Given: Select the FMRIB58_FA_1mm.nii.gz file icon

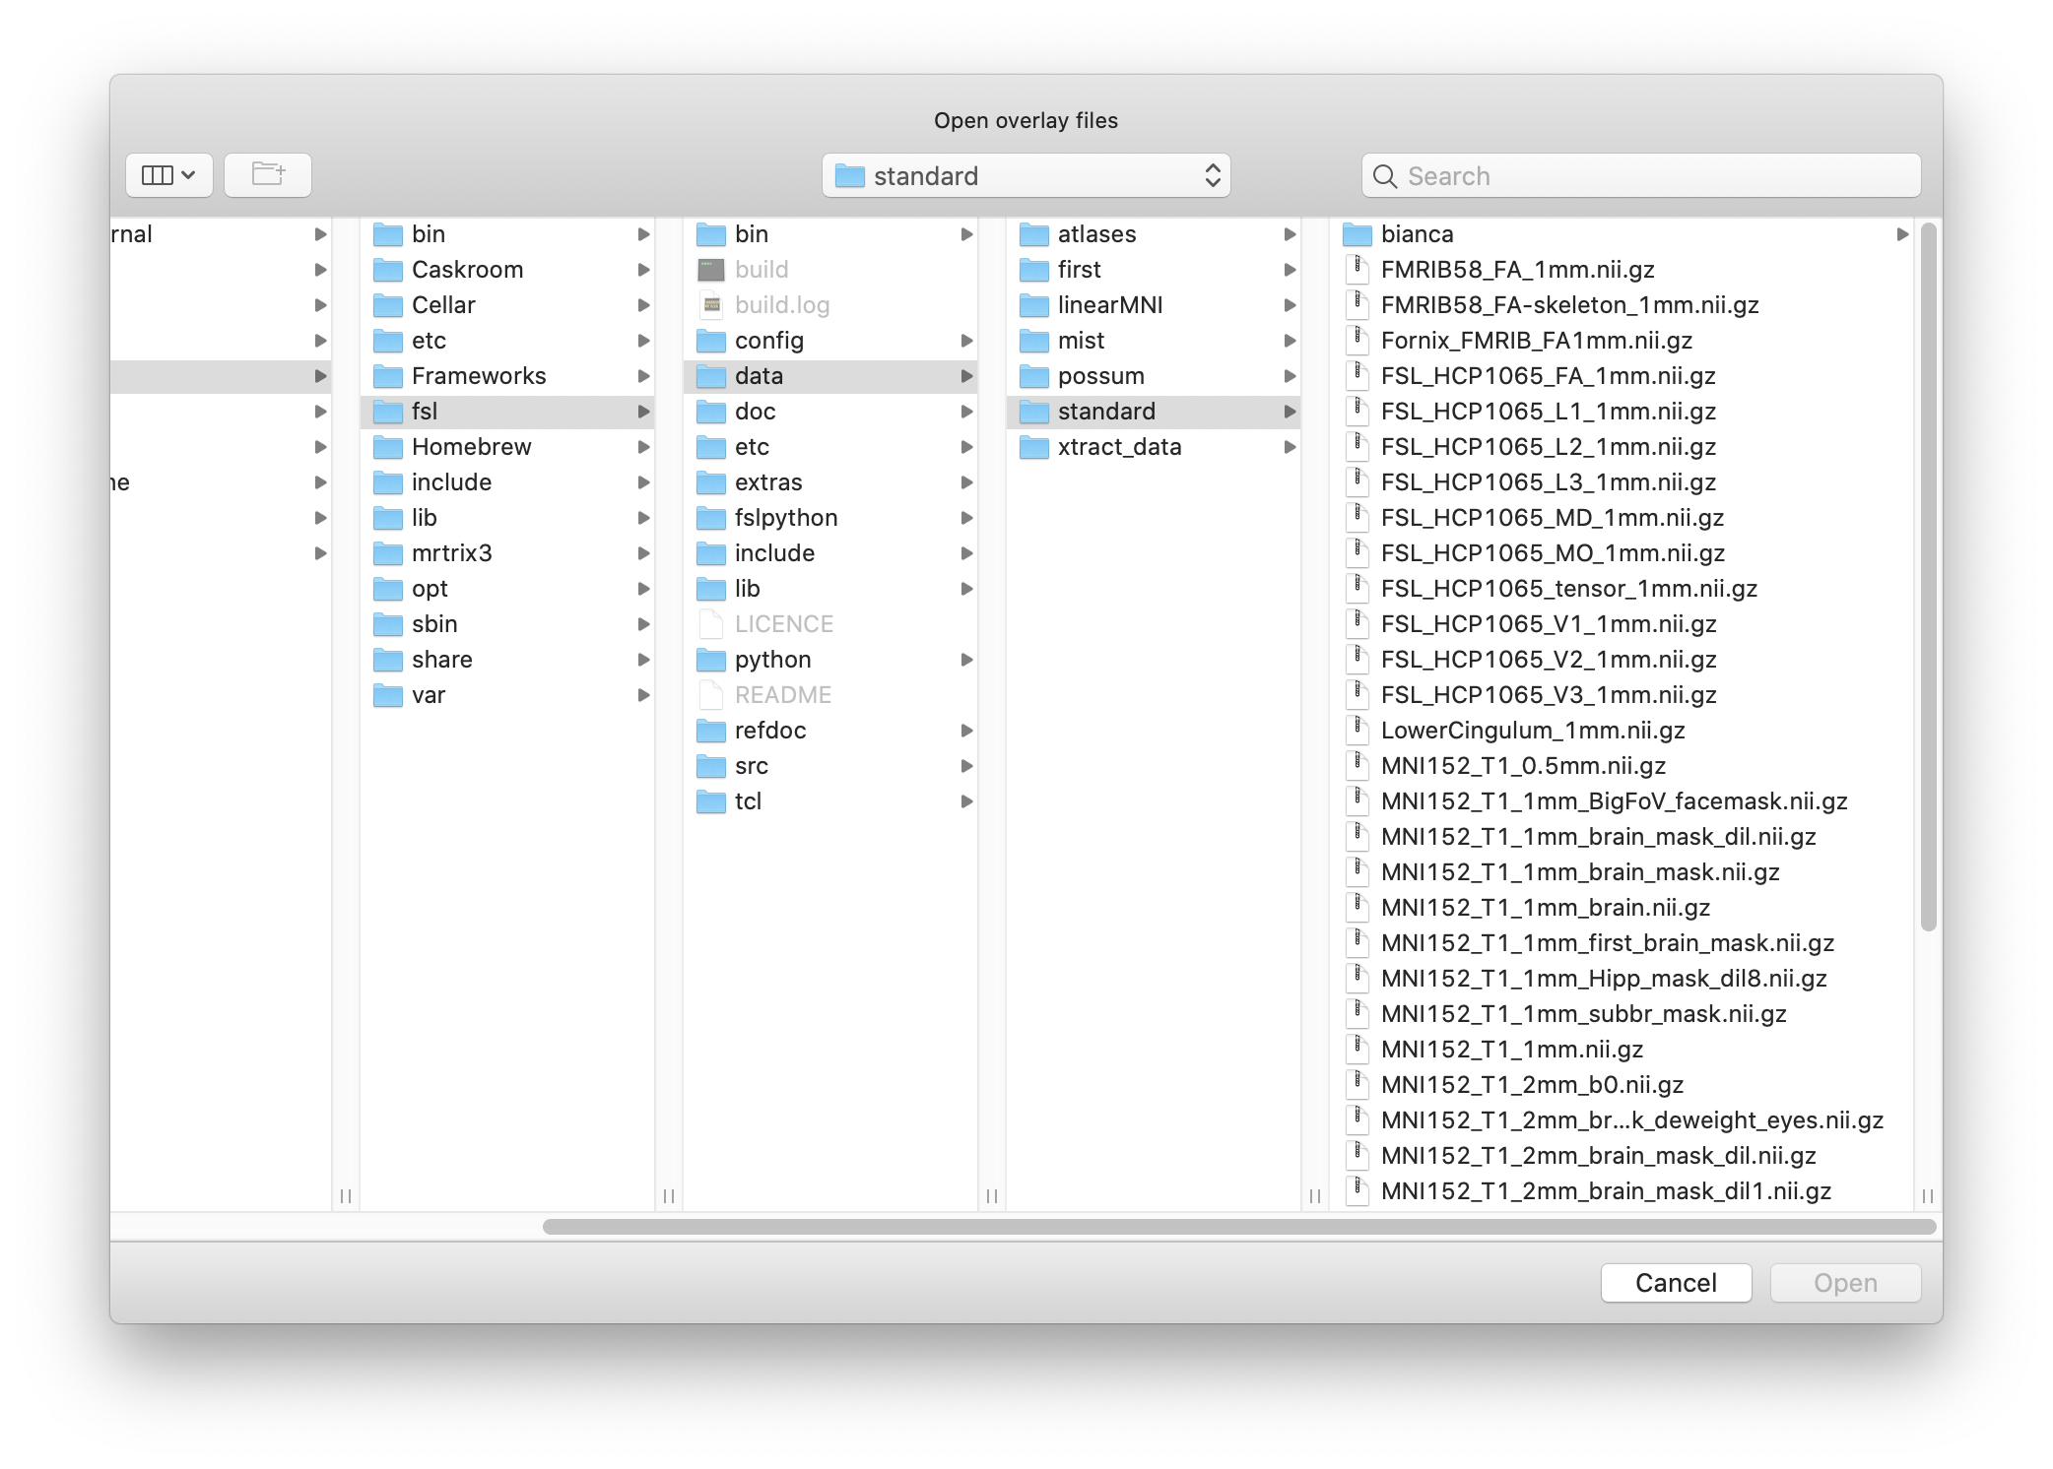Looking at the screenshot, I should 1357,269.
